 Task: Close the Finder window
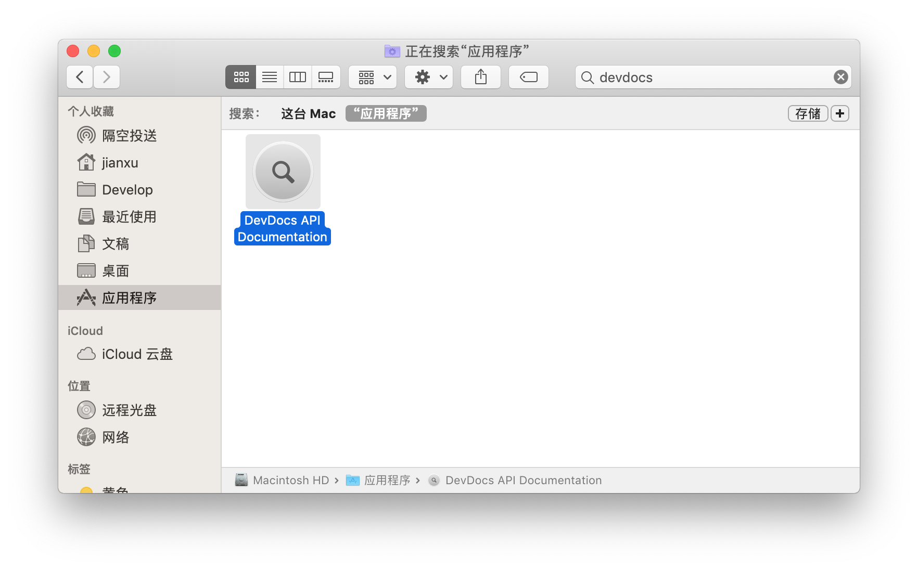(73, 51)
